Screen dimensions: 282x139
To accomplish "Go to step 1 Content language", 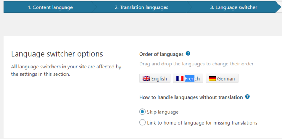I will [50, 7].
